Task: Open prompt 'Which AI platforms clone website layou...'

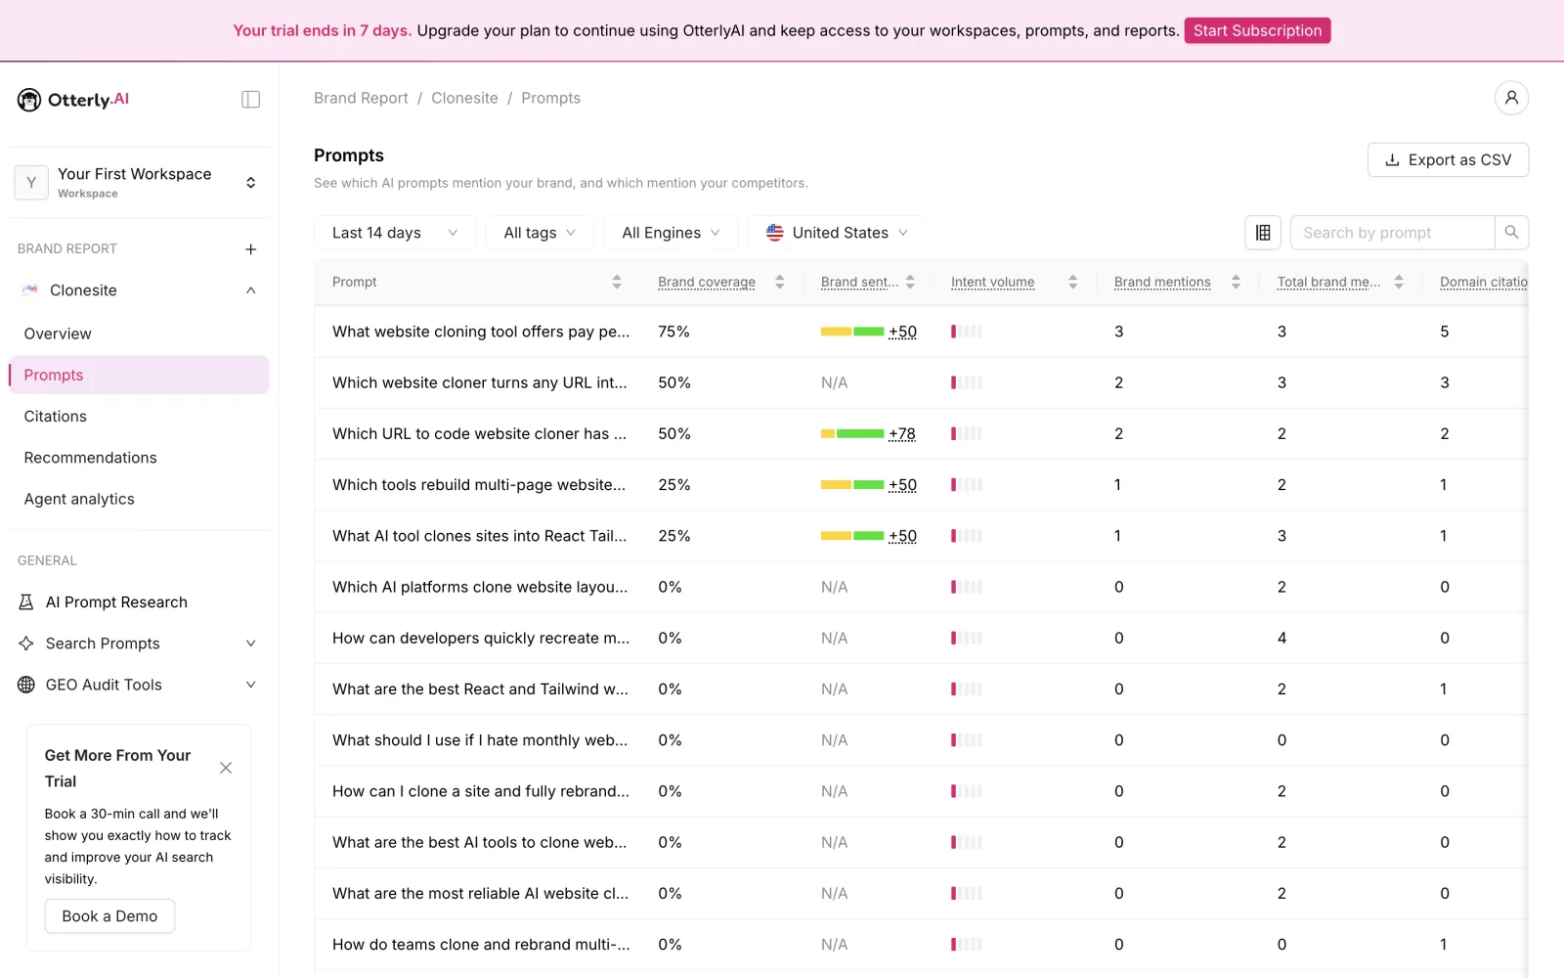Action: click(x=480, y=587)
